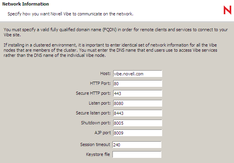Click into the Secure HTTP port field
234x163 pixels.
(138, 93)
